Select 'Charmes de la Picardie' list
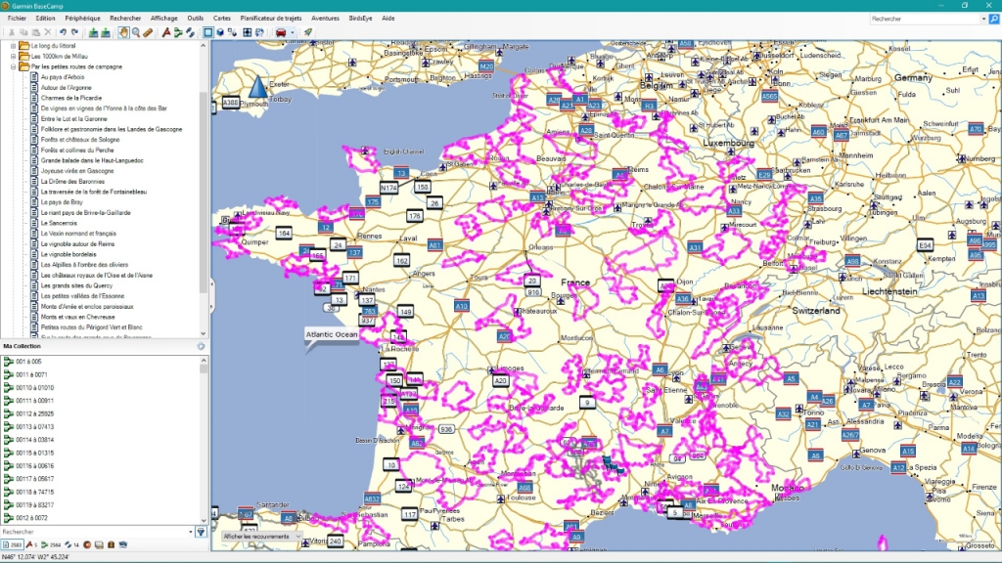The image size is (1002, 563). pos(70,99)
